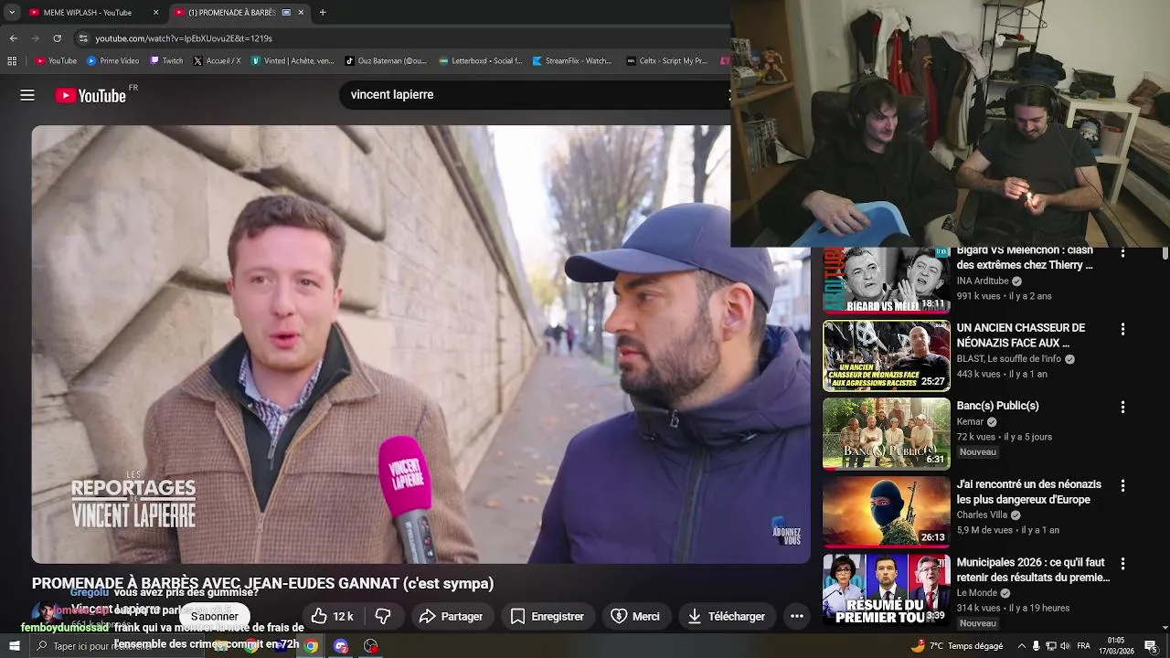
Task: Click the site information icon in address bar
Action: point(83,38)
